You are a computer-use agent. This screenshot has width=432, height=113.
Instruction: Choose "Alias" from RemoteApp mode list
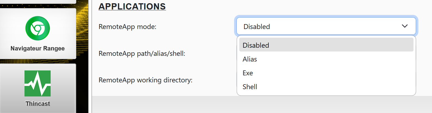coord(250,59)
